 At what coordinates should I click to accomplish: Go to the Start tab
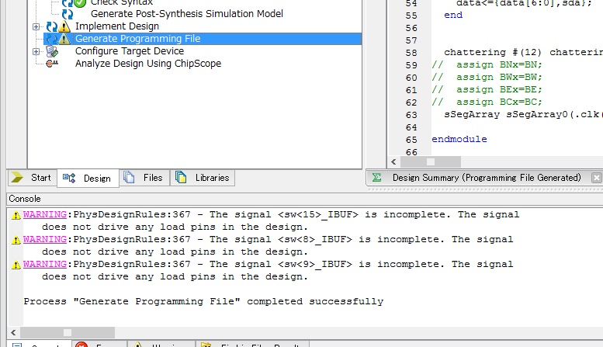coord(32,178)
